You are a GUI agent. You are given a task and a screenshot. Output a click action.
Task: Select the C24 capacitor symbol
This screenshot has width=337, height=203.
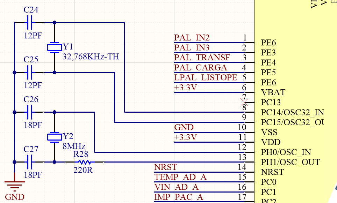tap(30, 22)
